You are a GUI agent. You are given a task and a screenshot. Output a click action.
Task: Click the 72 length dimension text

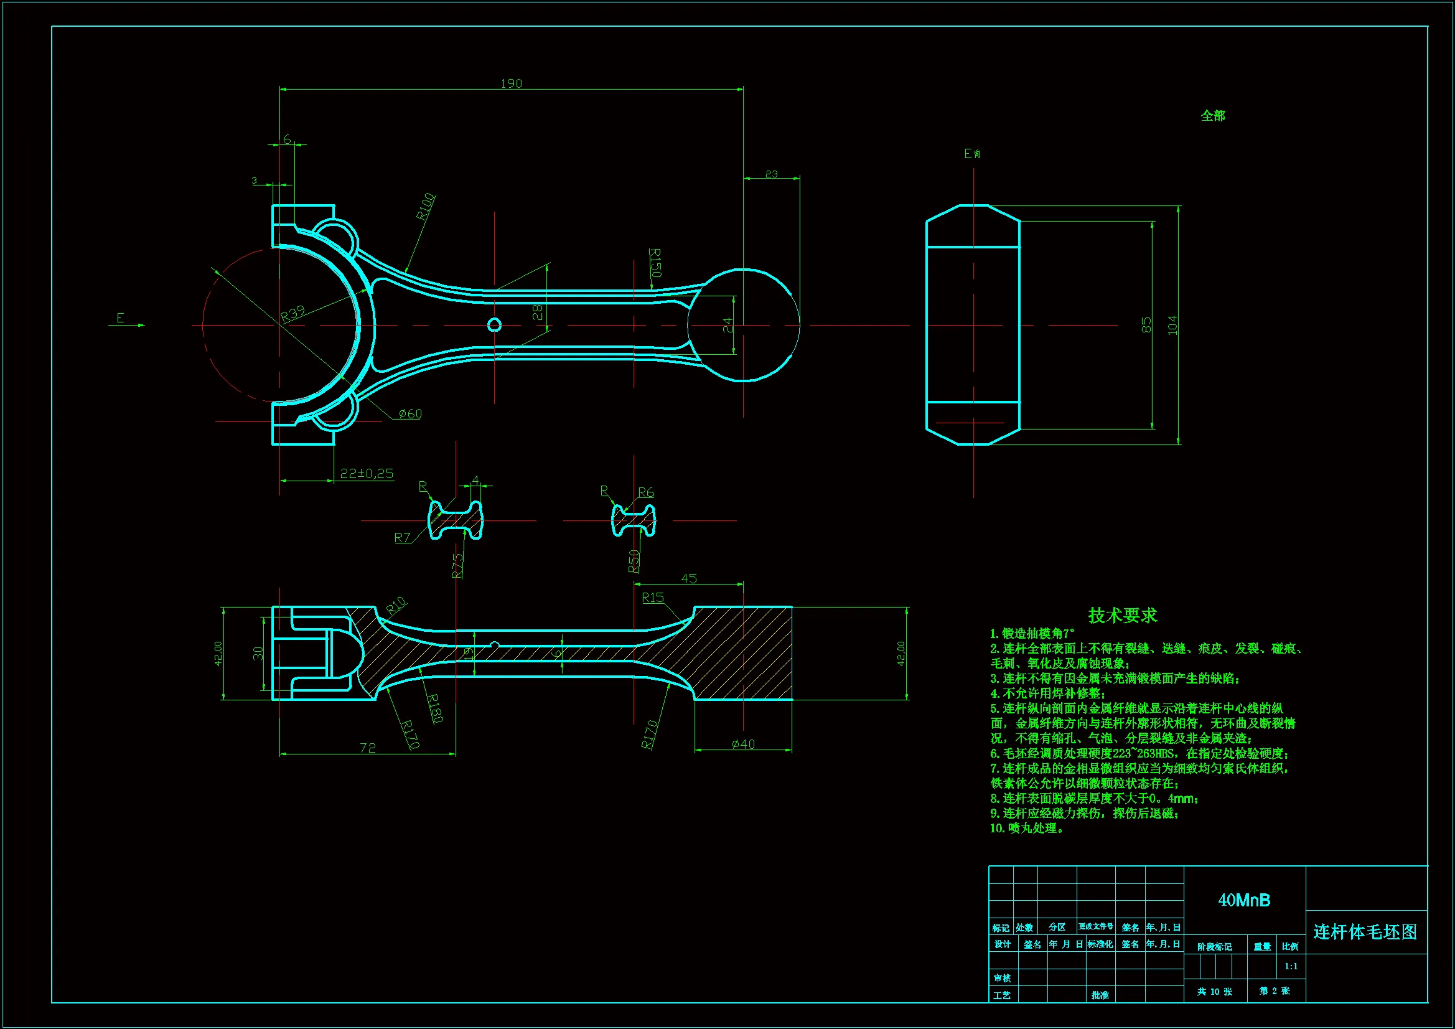[368, 748]
